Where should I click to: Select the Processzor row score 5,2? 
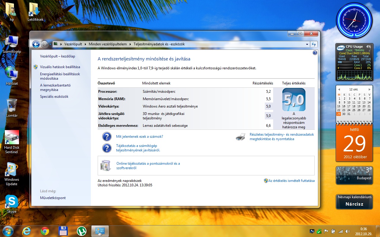click(x=268, y=92)
